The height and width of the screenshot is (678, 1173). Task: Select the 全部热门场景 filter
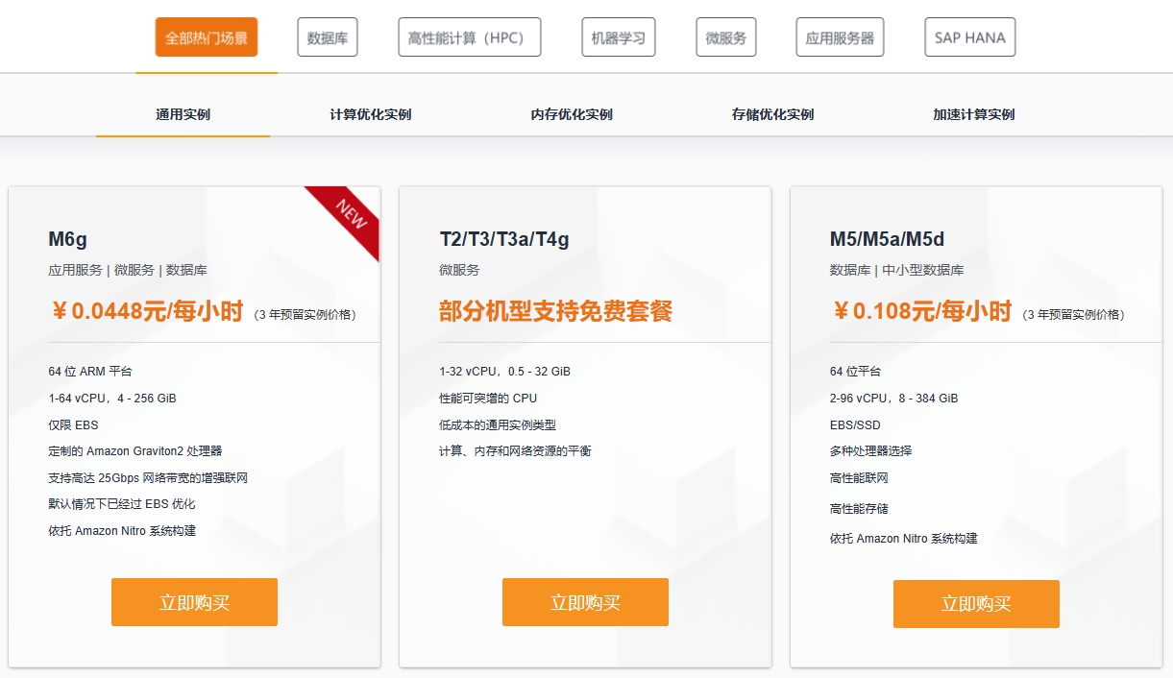[x=205, y=36]
